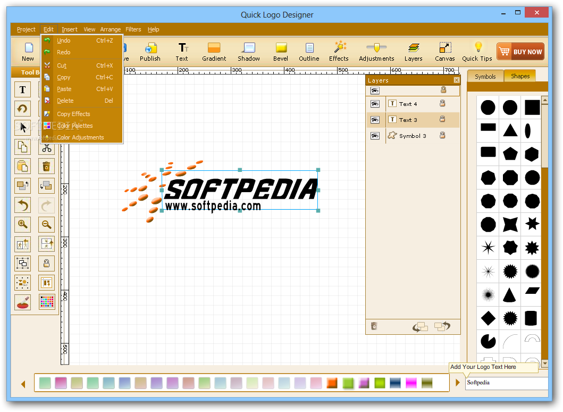Image resolution: width=563 pixels, height=412 pixels.
Task: Choose Paste from the Edit menu
Action: pos(82,89)
